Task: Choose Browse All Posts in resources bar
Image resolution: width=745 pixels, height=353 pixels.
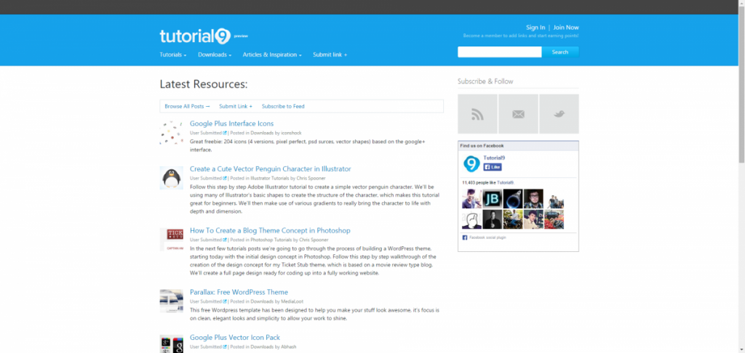Action: 187,106
